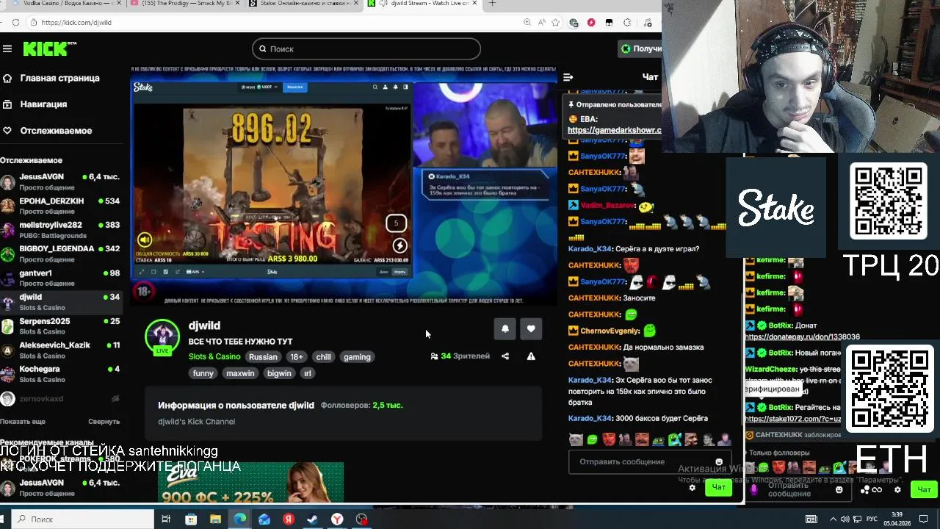940x529 pixels.
Task: Open the gamedarkshowr link in pinned chat message
Action: click(x=615, y=131)
